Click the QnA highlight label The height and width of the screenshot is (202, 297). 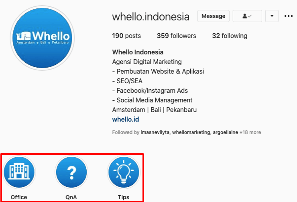(71, 197)
